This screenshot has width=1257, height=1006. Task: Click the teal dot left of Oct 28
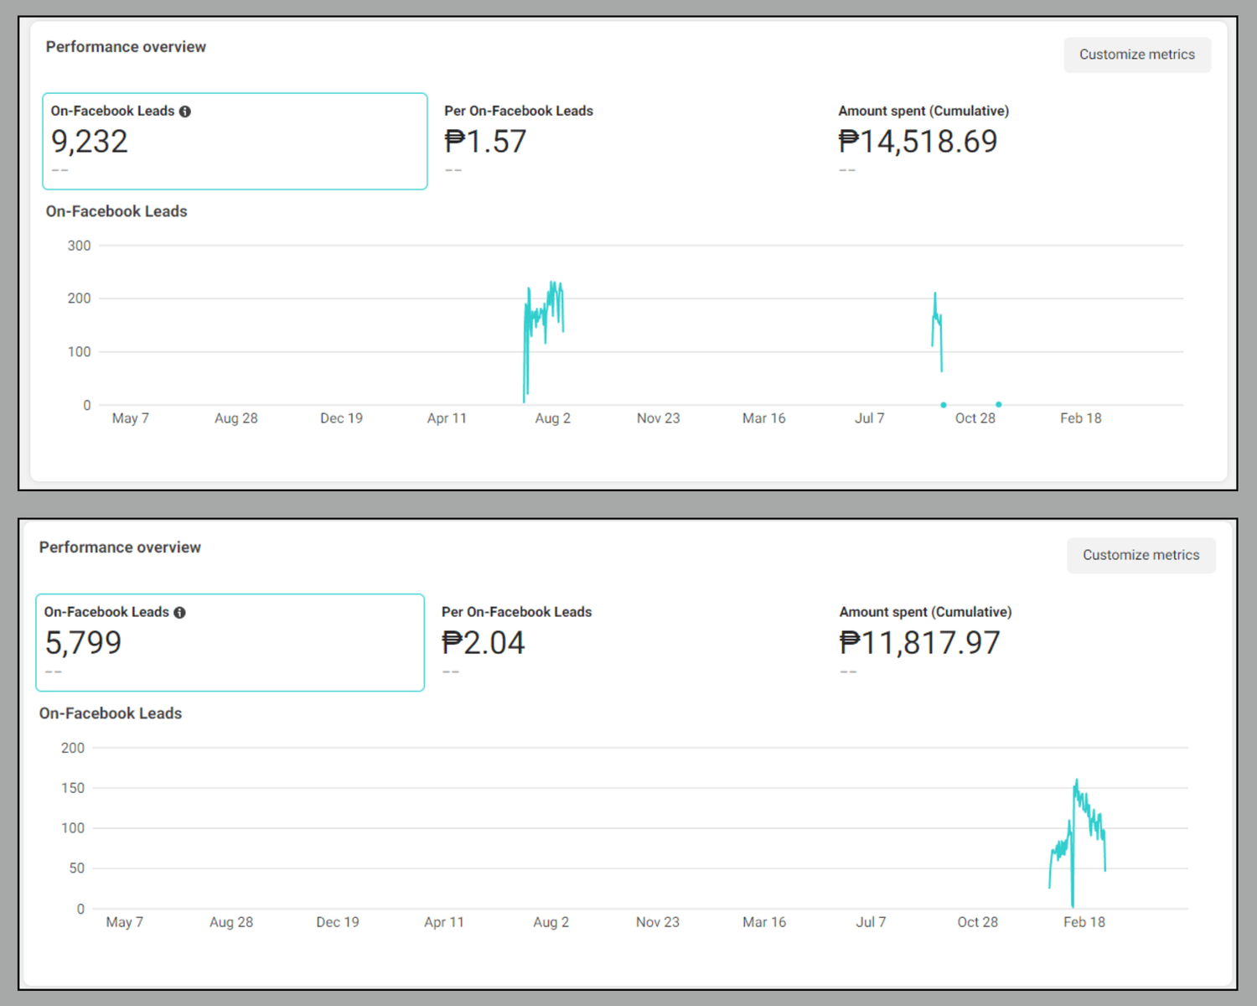[944, 405]
